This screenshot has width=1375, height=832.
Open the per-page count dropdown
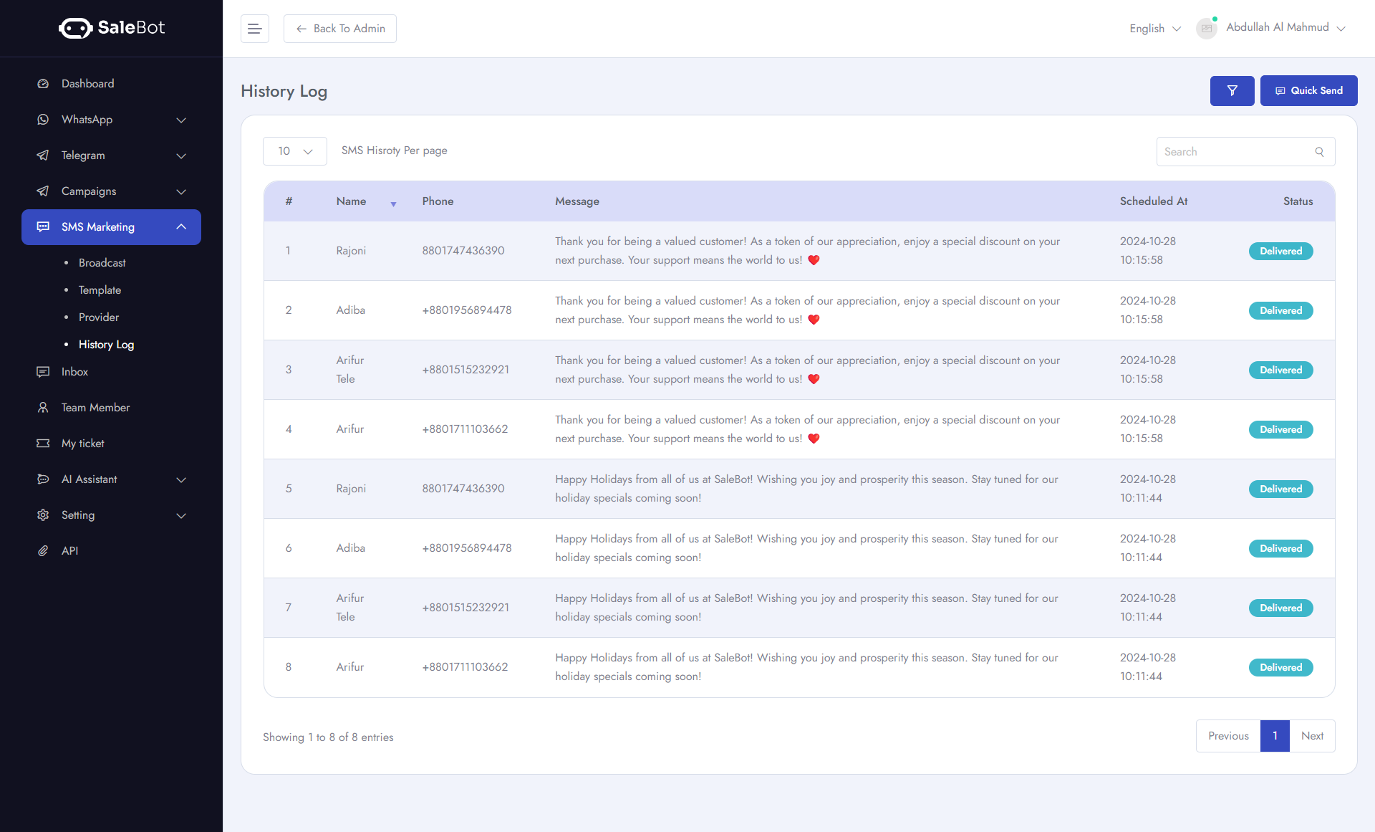[295, 151]
